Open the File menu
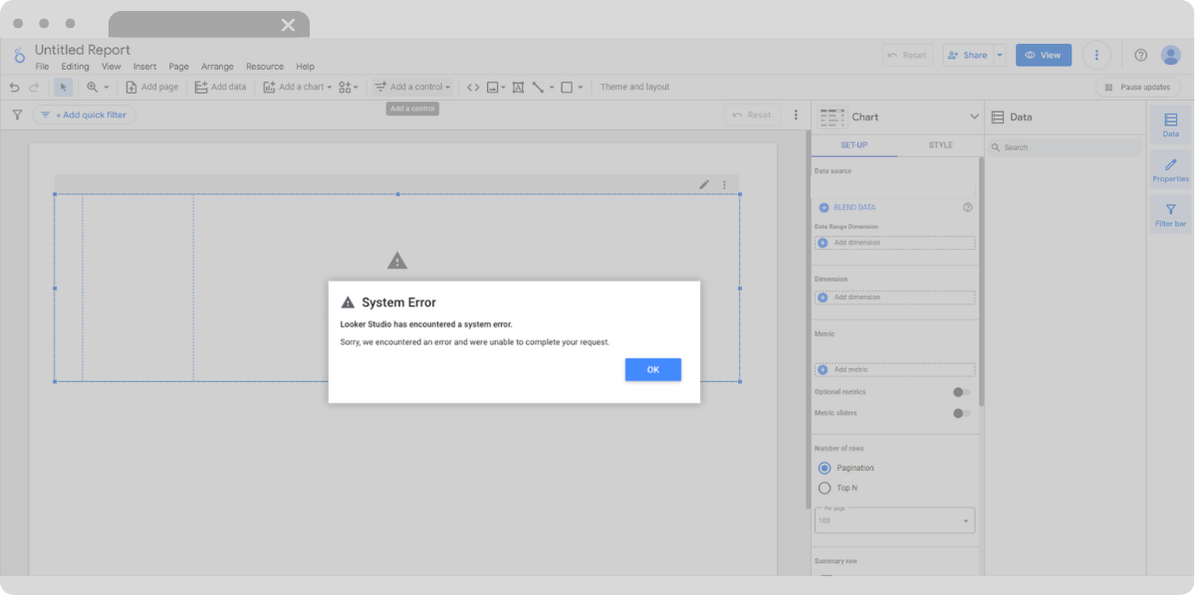This screenshot has width=1195, height=597. coord(41,66)
